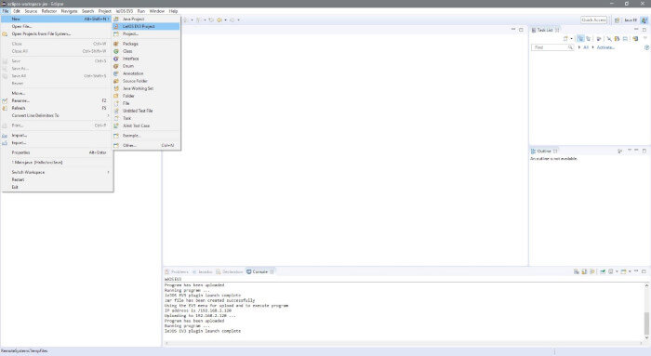Click the Console vertical scrollbar
This screenshot has width=651, height=356.
click(x=646, y=311)
